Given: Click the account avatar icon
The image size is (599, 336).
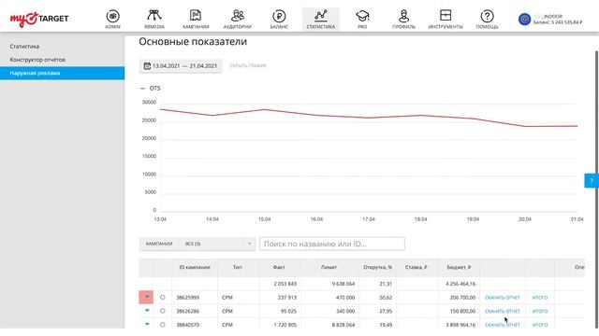Looking at the screenshot, I should [x=524, y=19].
